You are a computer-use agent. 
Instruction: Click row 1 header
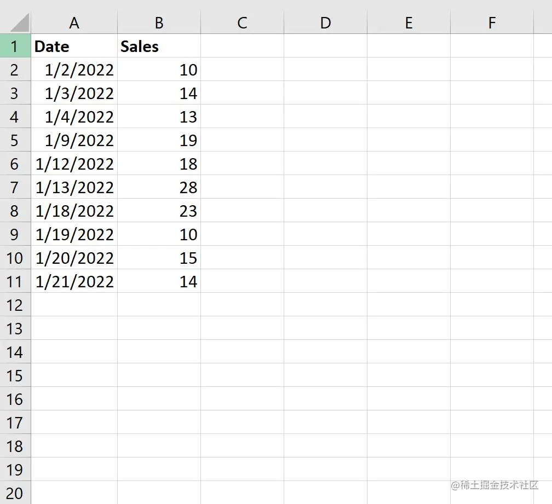pos(15,47)
